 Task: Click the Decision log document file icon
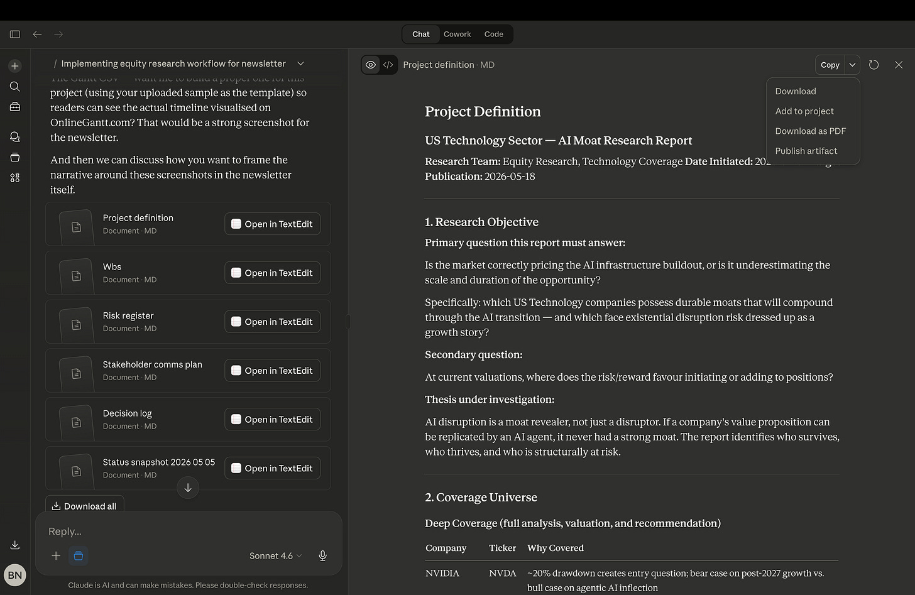click(76, 422)
